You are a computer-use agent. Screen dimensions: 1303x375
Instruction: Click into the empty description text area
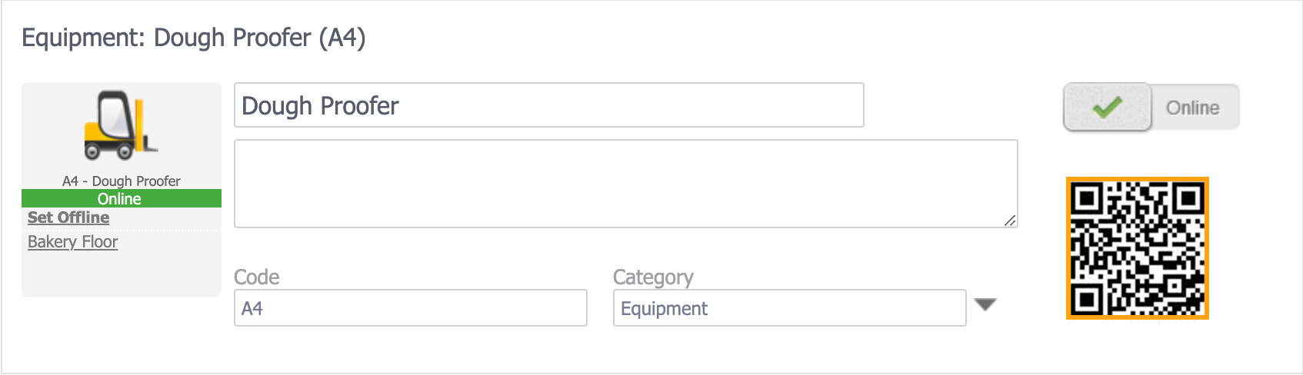tap(625, 184)
